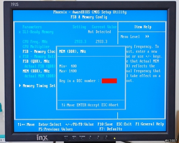Click the Phoenix AwardBIOS CMOS Setup Utility title
The height and width of the screenshot is (143, 179).
point(90,12)
